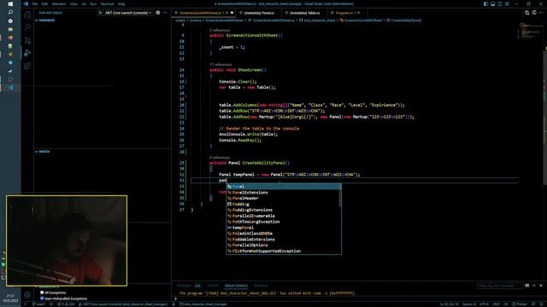Screen dimensions: 547x307
Task: Switch to [metadata] Table.cs tab
Action: pyautogui.click(x=304, y=13)
